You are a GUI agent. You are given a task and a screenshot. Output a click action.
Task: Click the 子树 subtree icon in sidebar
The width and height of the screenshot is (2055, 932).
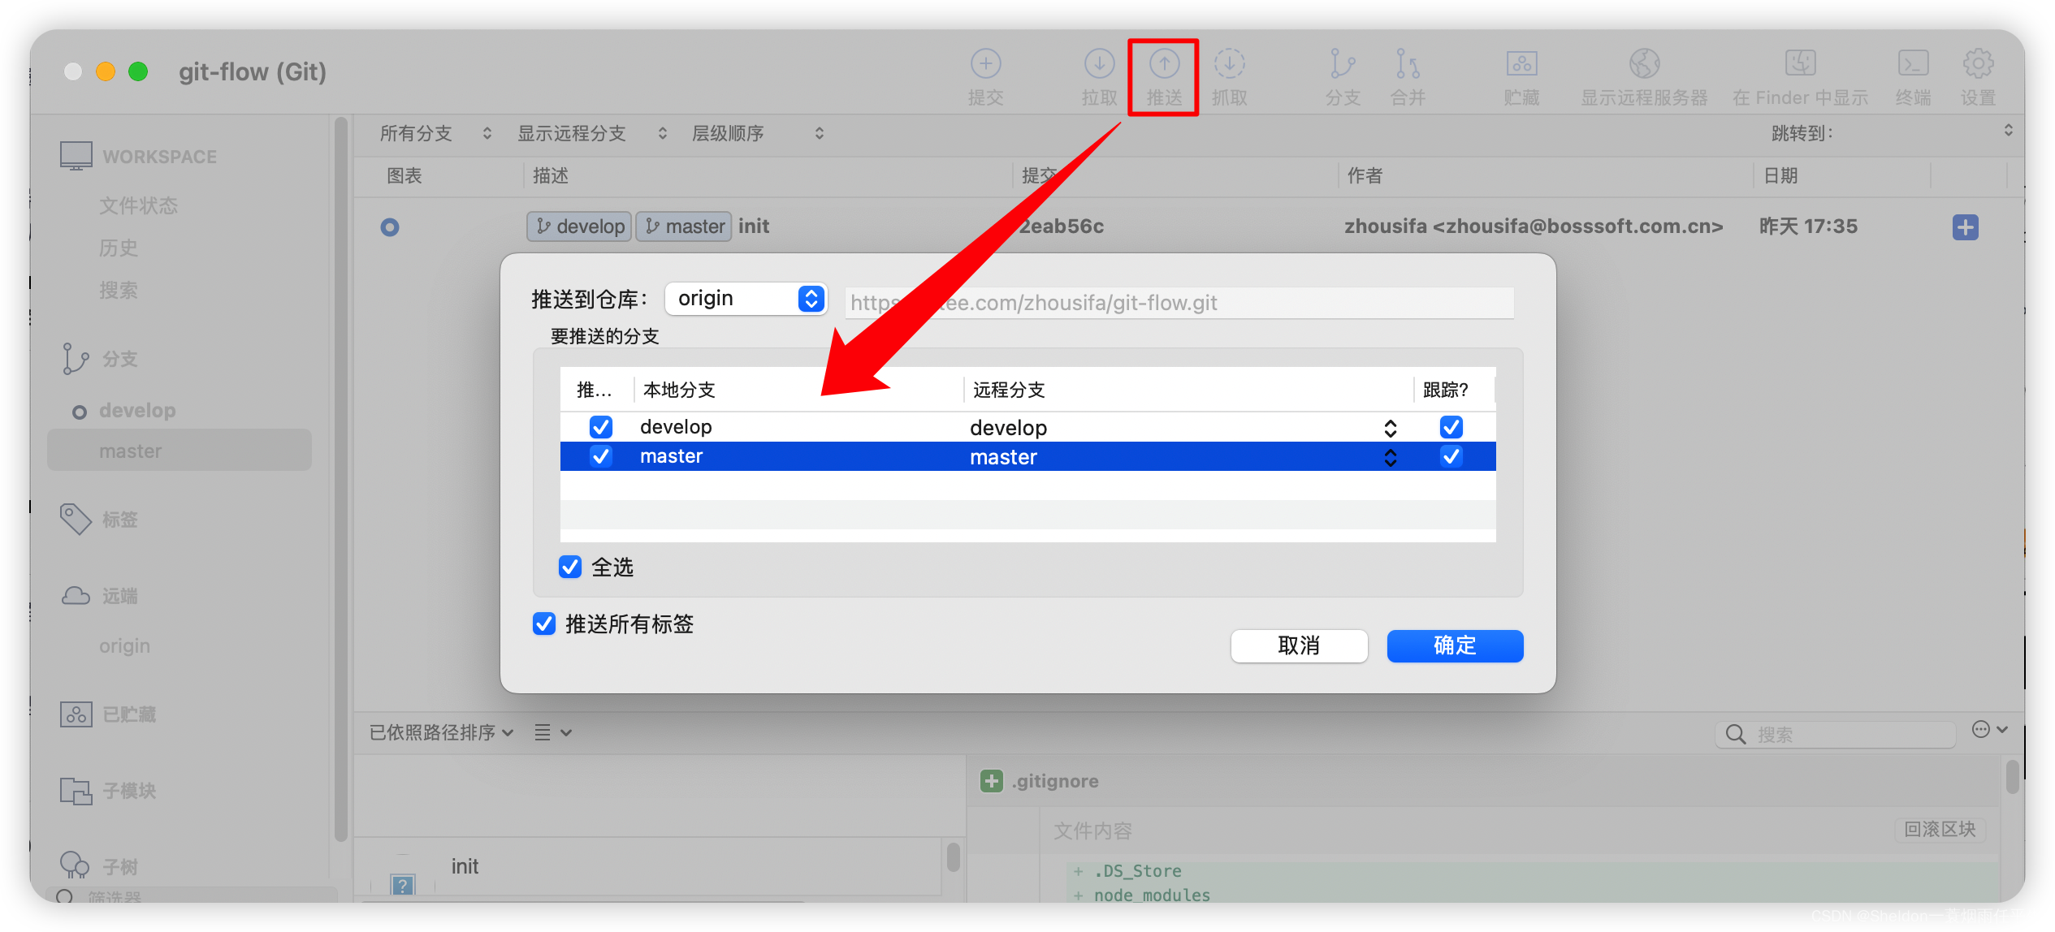[x=75, y=865]
